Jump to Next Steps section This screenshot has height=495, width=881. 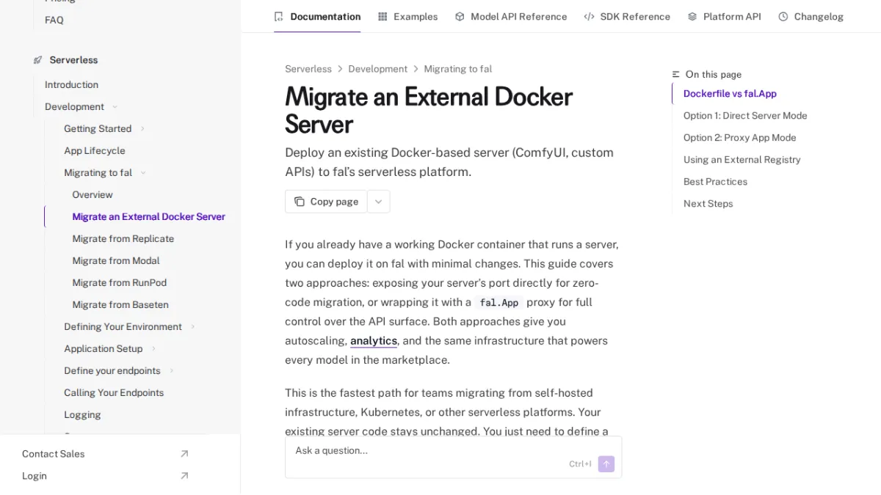point(708,204)
